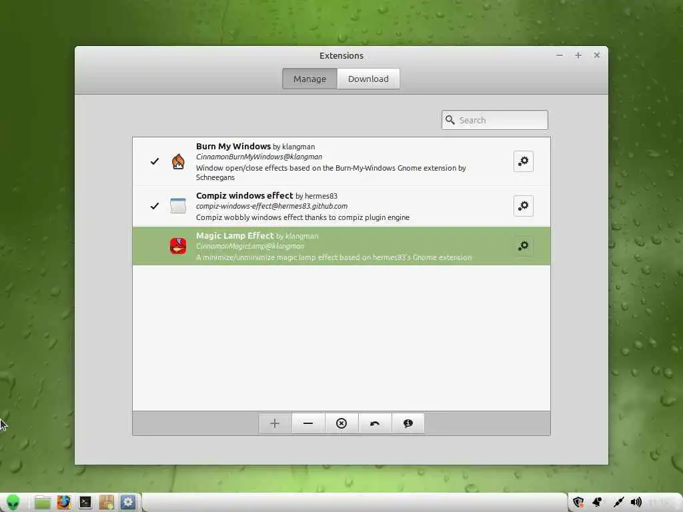
Task: Click the Compiz wobbly windows description text
Action: coord(303,217)
